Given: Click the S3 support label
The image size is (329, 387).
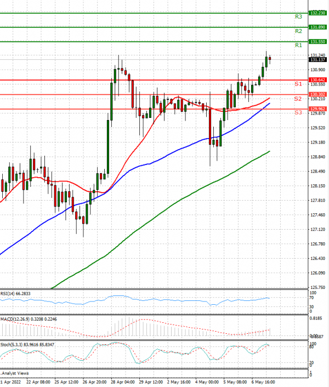Looking at the screenshot, I should [298, 113].
